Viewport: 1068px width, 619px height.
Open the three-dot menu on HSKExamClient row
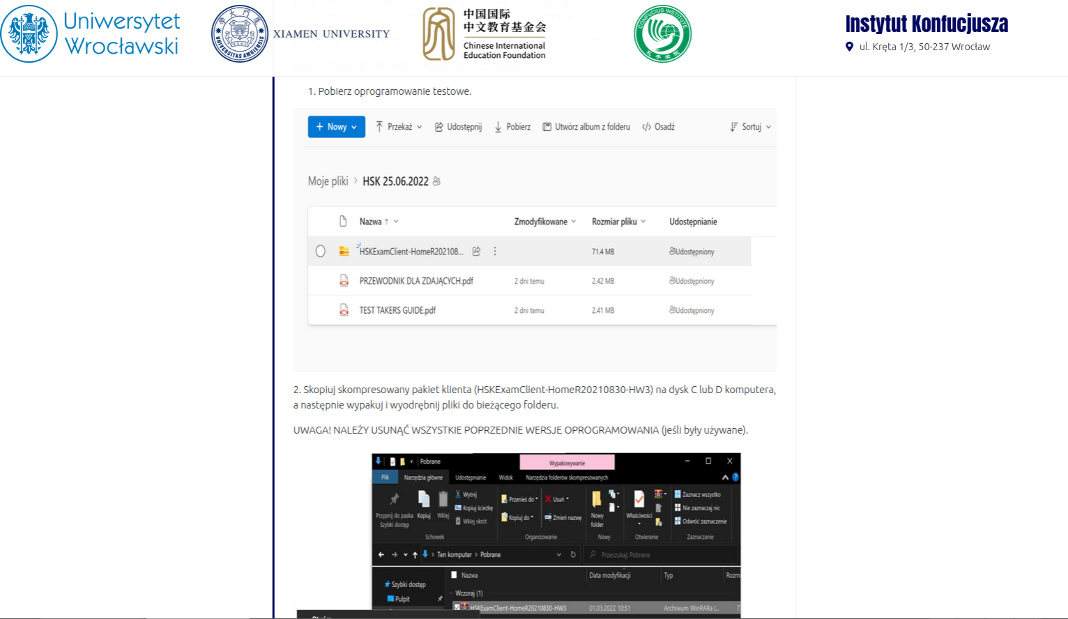tap(495, 251)
